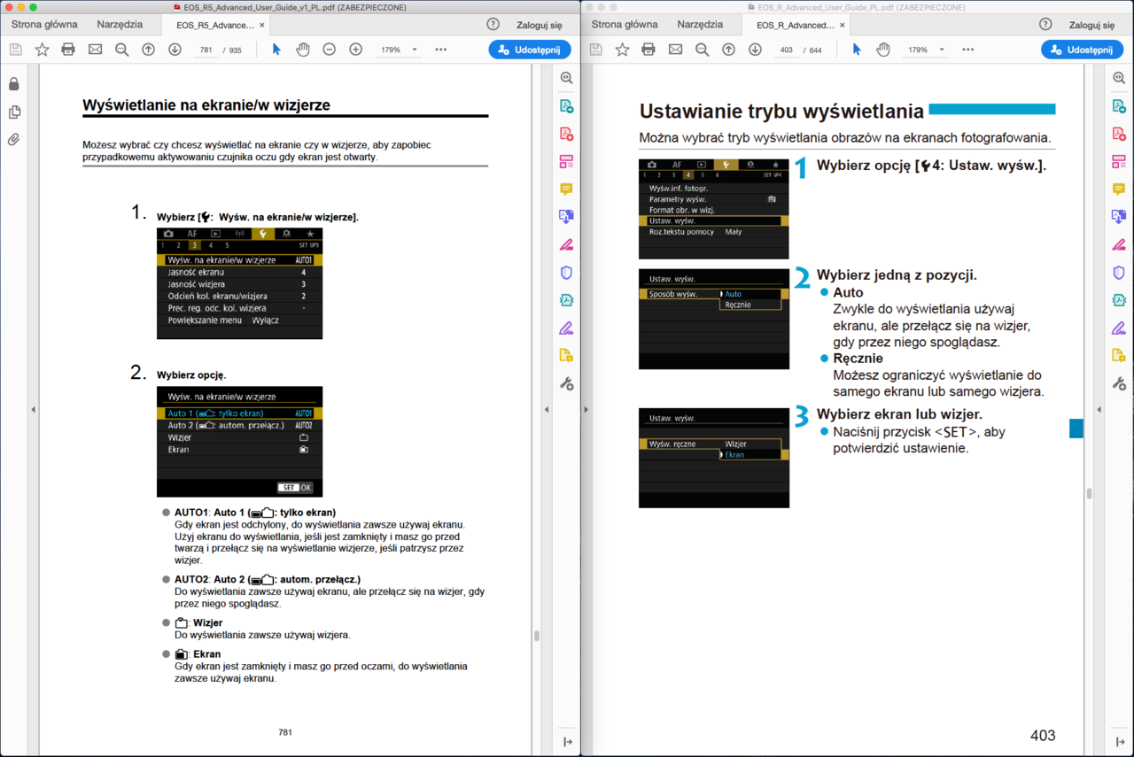
Task: Save file icon in EOS_R5 window toolbar
Action: [15, 50]
